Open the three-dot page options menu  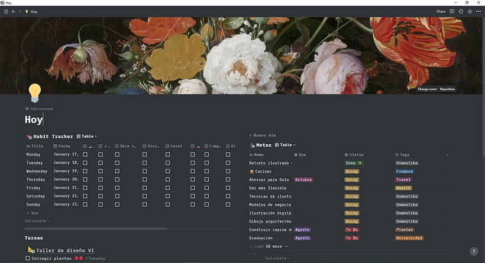pos(478,11)
